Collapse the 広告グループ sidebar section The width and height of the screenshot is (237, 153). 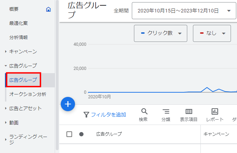click(x=6, y=66)
